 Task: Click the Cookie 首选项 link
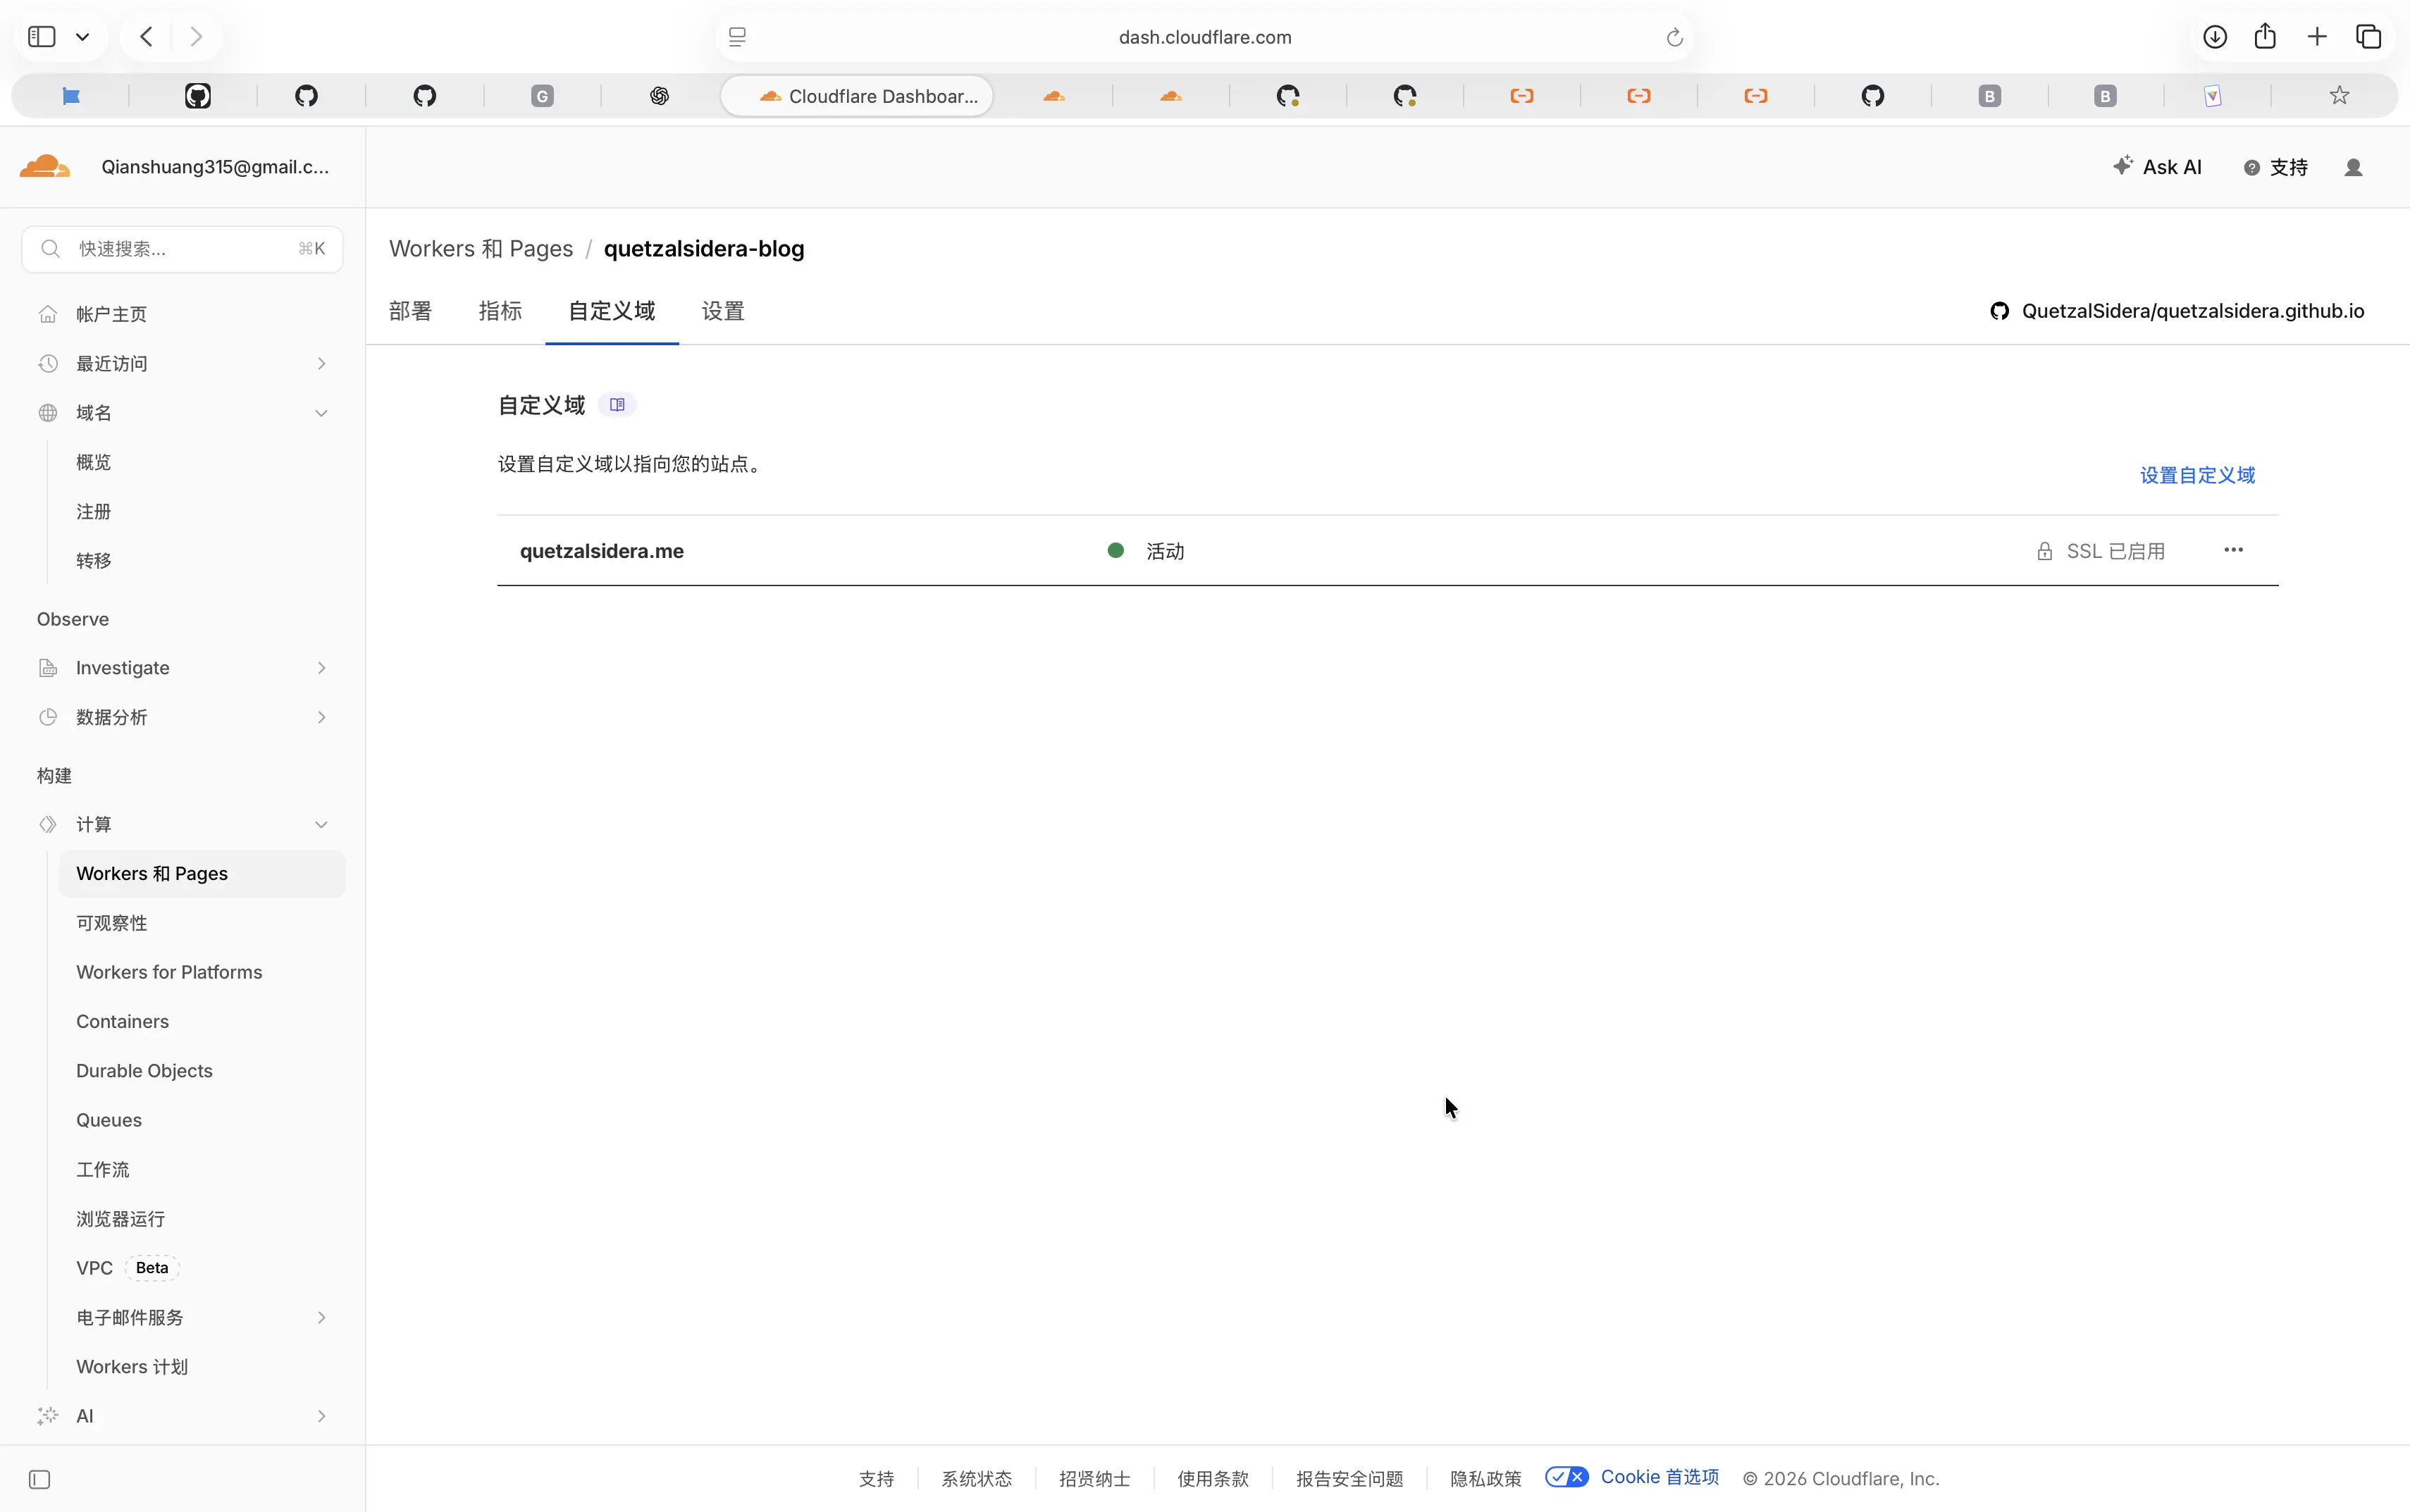pos(1659,1477)
